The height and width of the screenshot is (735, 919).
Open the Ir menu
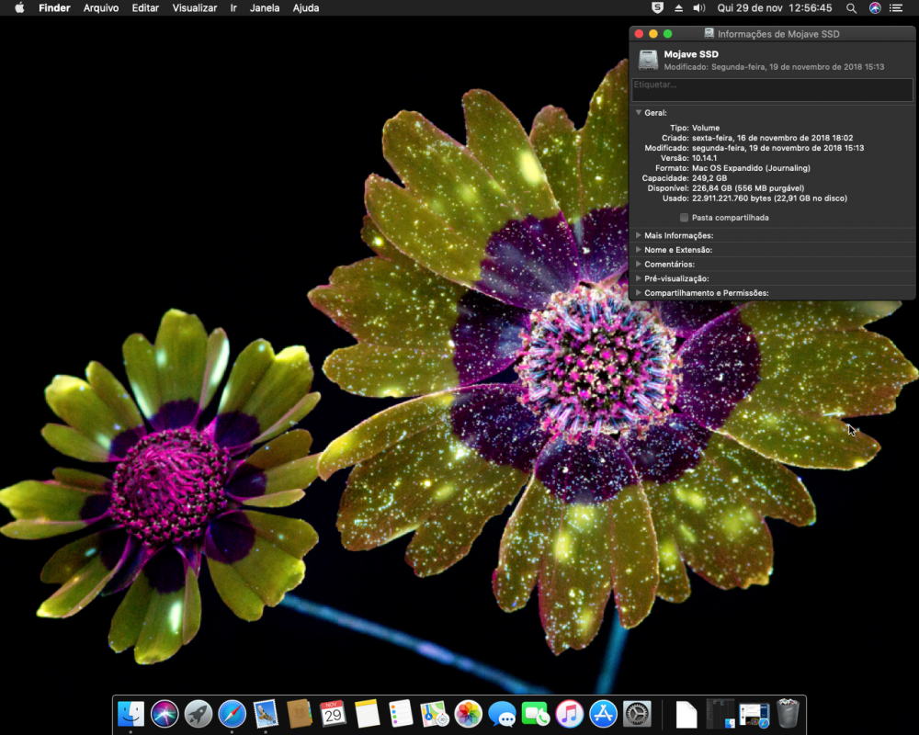[x=233, y=8]
